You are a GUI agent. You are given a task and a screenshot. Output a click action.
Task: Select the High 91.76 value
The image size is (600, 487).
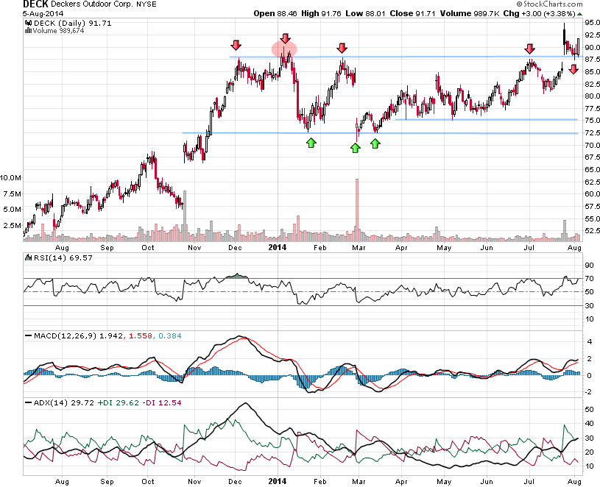coord(321,13)
